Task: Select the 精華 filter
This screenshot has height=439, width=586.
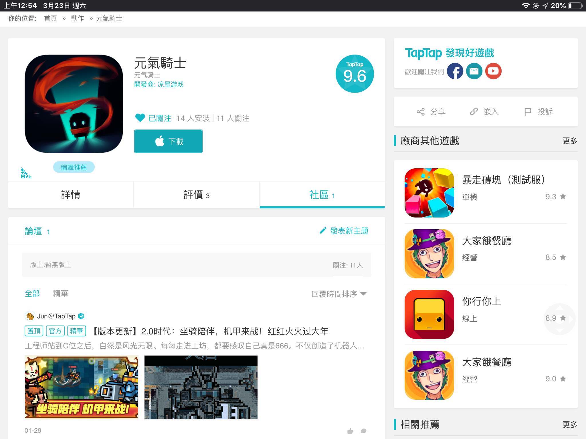Action: pyautogui.click(x=60, y=294)
